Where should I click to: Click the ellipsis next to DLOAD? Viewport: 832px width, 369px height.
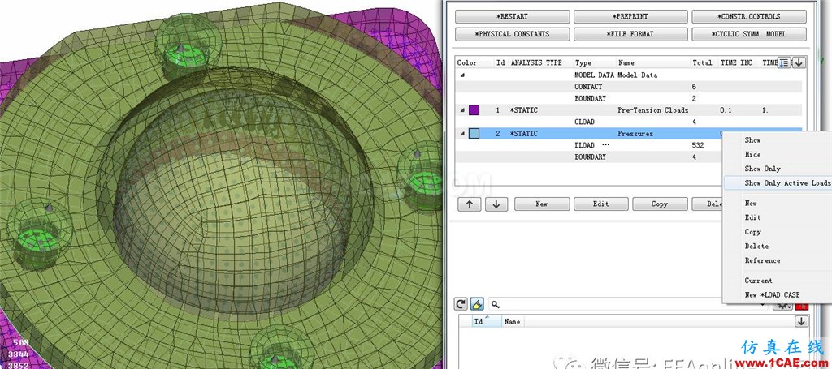[605, 144]
